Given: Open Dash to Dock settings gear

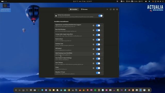Looking at the screenshot, I should (x=93, y=40).
